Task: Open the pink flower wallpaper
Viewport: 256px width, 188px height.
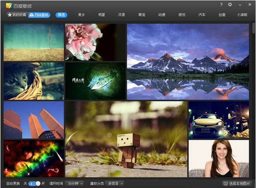Action: tap(95, 42)
